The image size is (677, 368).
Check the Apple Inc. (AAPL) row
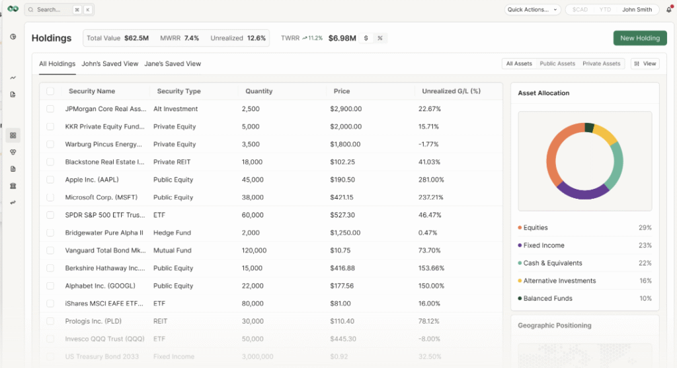50,180
